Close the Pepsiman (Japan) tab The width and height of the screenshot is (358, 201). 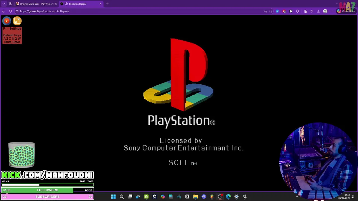[x=100, y=4]
